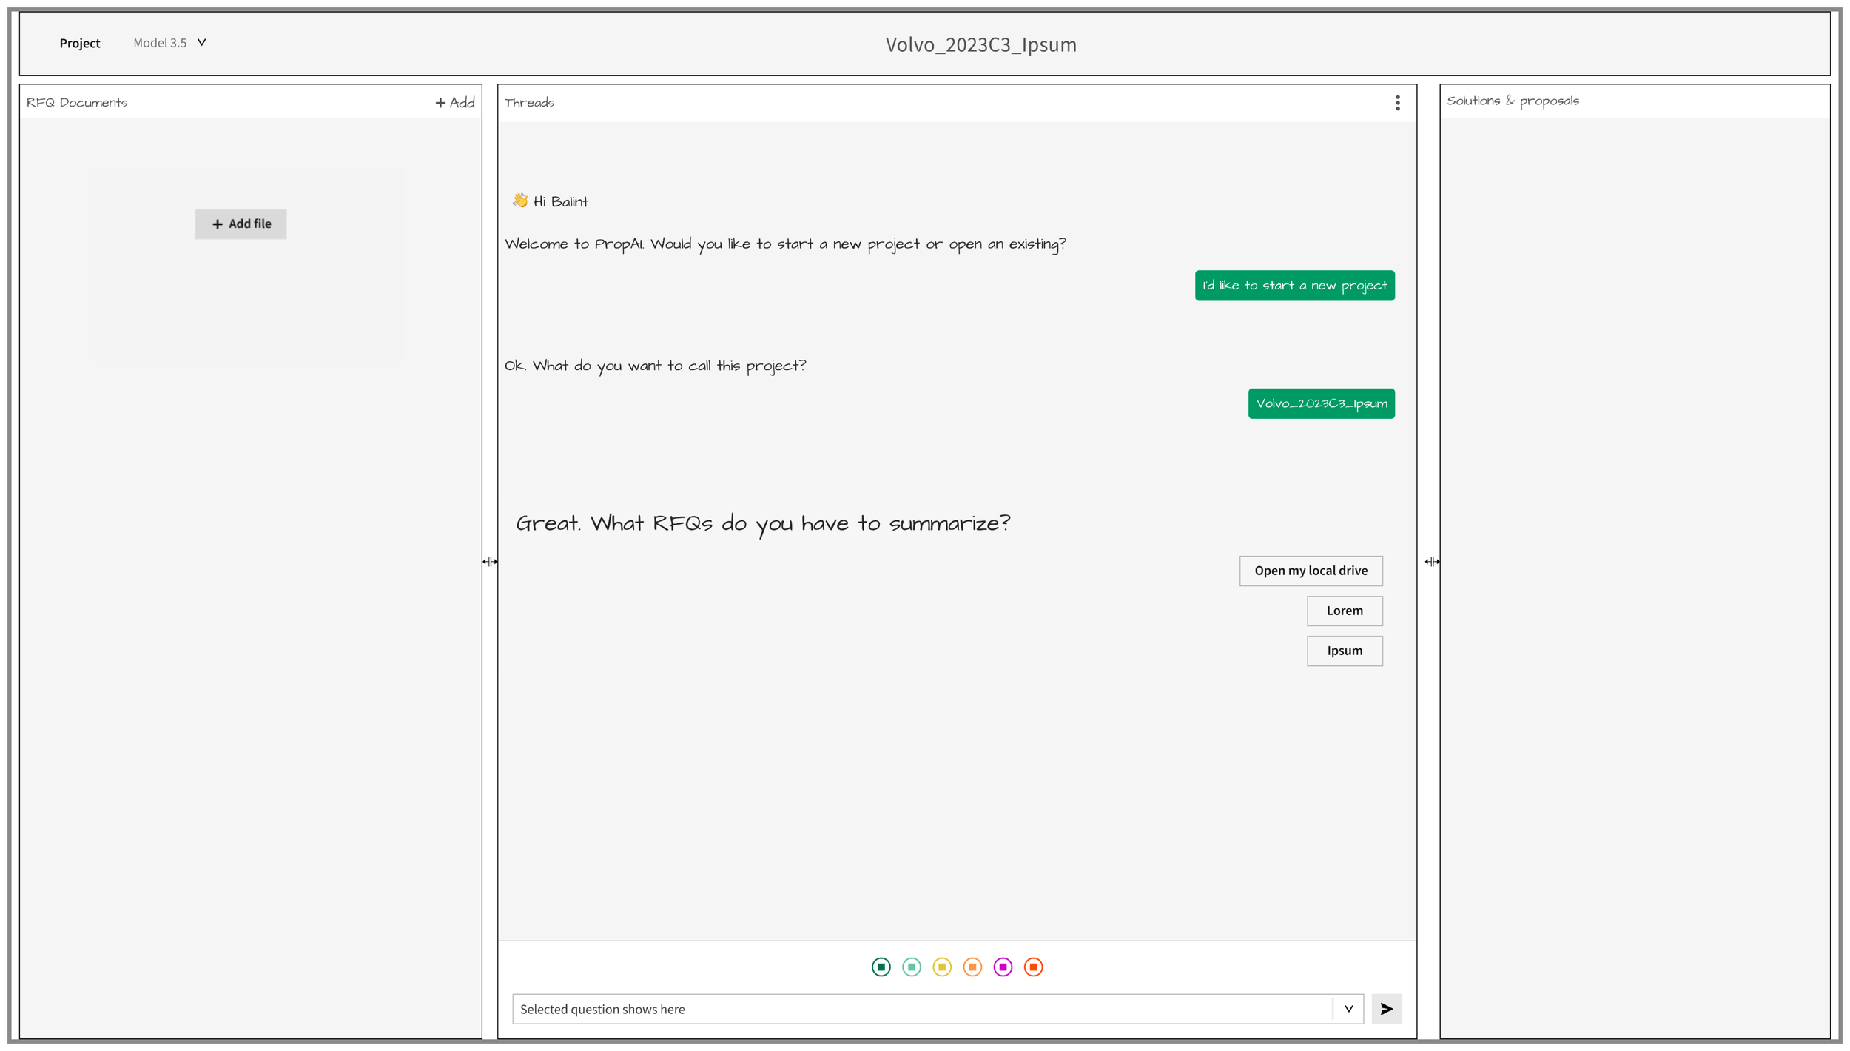
Task: Click the magenta thread indicator
Action: (x=1003, y=967)
